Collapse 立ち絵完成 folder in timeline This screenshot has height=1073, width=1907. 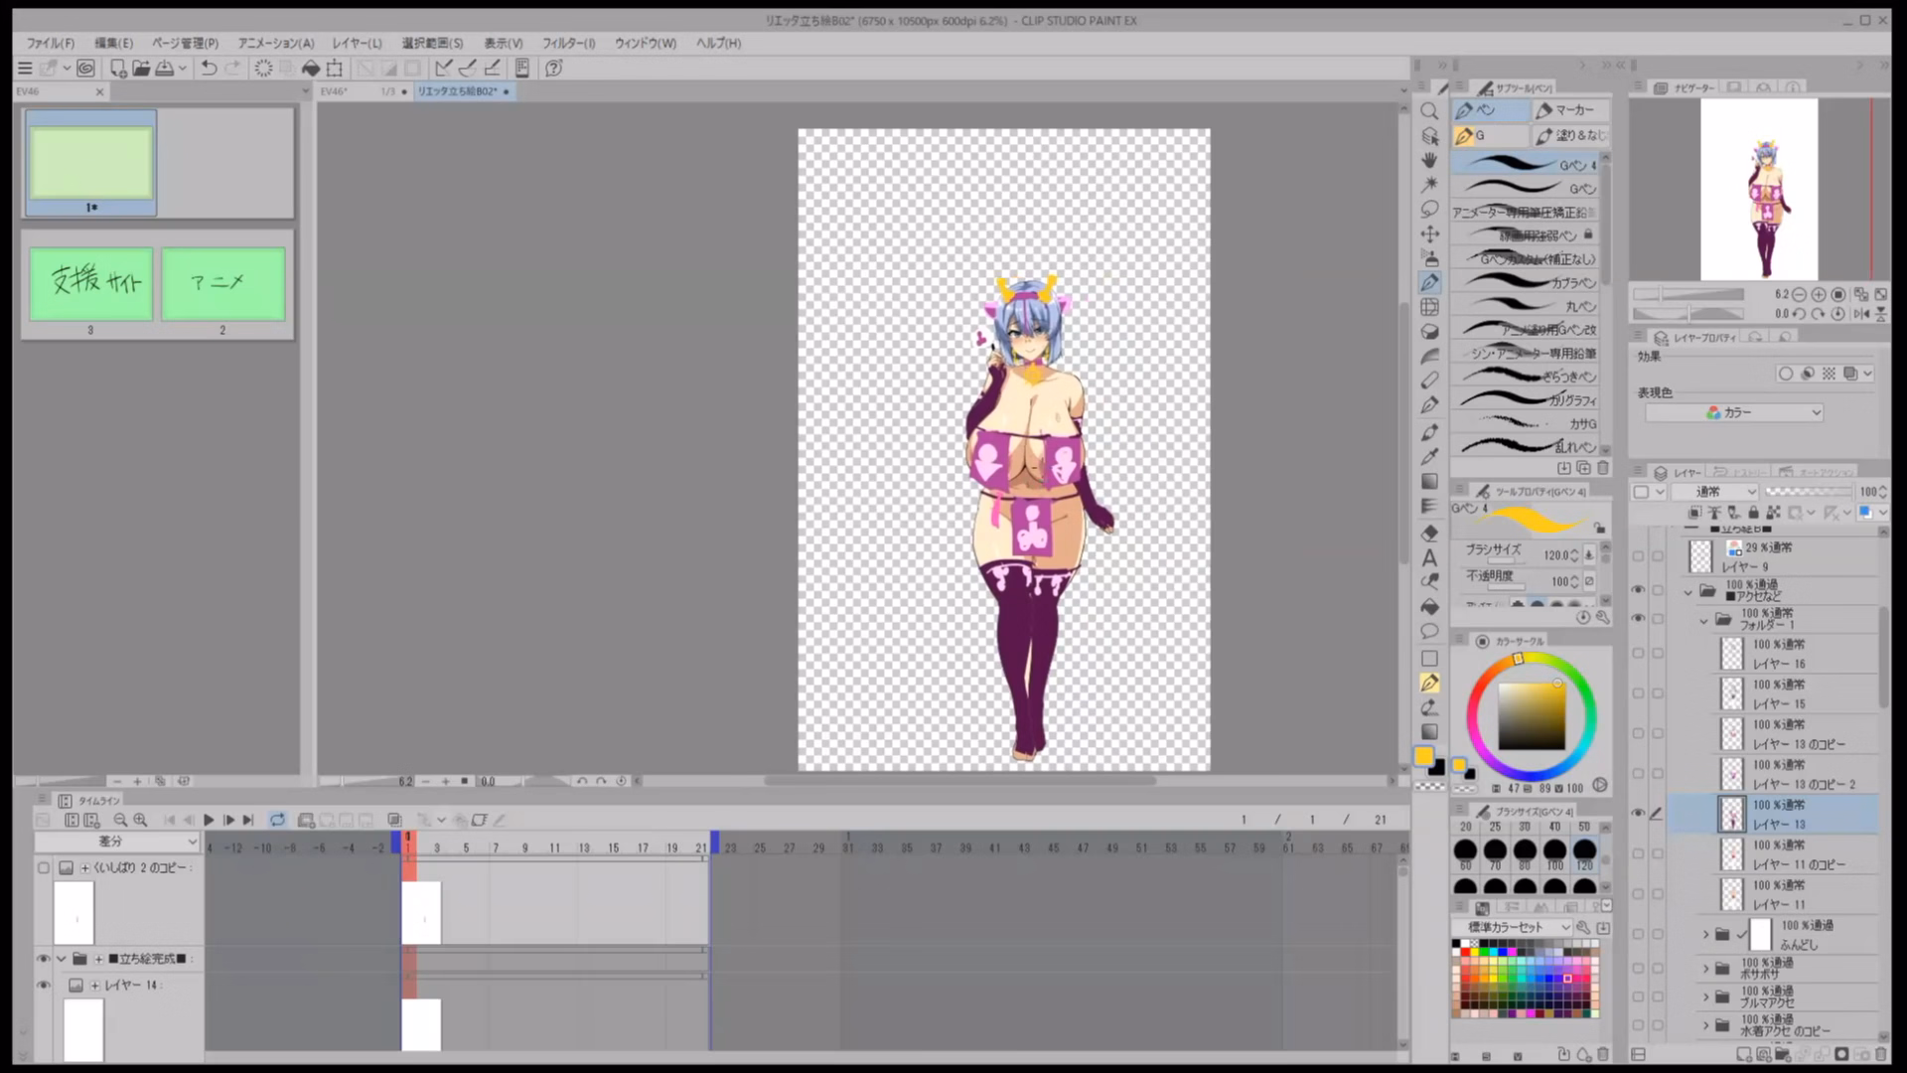[62, 959]
